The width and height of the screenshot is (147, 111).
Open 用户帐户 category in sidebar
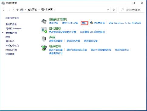(10, 41)
